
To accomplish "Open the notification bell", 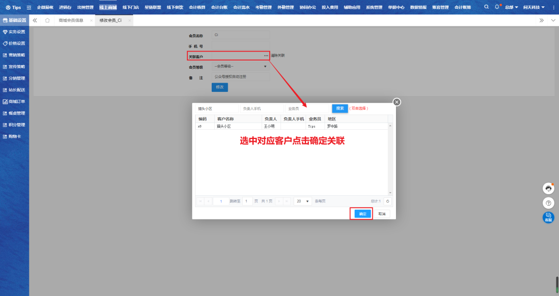I will (x=497, y=7).
